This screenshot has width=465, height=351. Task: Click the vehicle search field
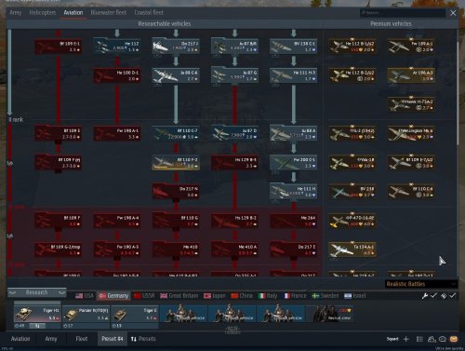tap(403, 13)
